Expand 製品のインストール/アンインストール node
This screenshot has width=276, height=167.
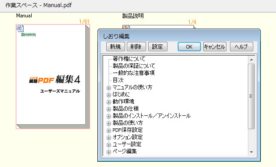tap(109, 116)
